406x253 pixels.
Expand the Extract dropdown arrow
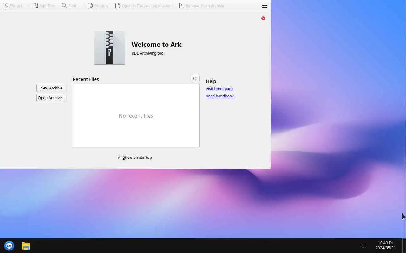point(28,6)
